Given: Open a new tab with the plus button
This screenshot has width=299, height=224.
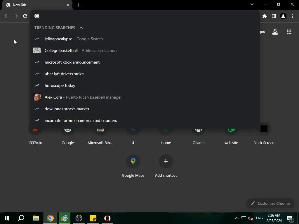Looking at the screenshot, I should pos(79,5).
